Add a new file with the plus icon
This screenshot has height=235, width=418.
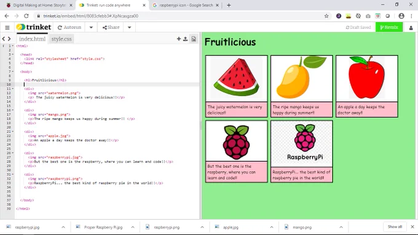[179, 39]
